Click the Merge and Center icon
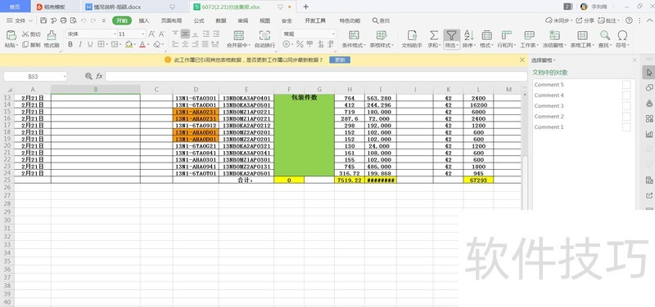This screenshot has height=307, width=655. point(238,35)
